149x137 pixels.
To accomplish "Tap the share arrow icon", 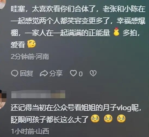I will coord(44,73).
